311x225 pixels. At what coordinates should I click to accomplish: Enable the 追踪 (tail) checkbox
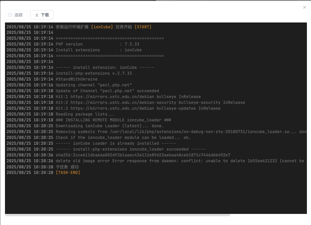tap(10, 15)
